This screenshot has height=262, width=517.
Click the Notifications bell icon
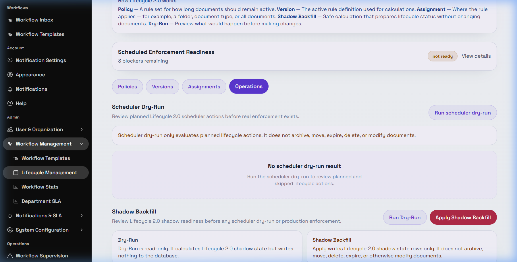(10, 89)
